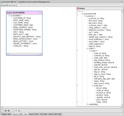Click the gray square button in bottom toolbar
This screenshot has height=116, width=124.
click(x=9, y=111)
